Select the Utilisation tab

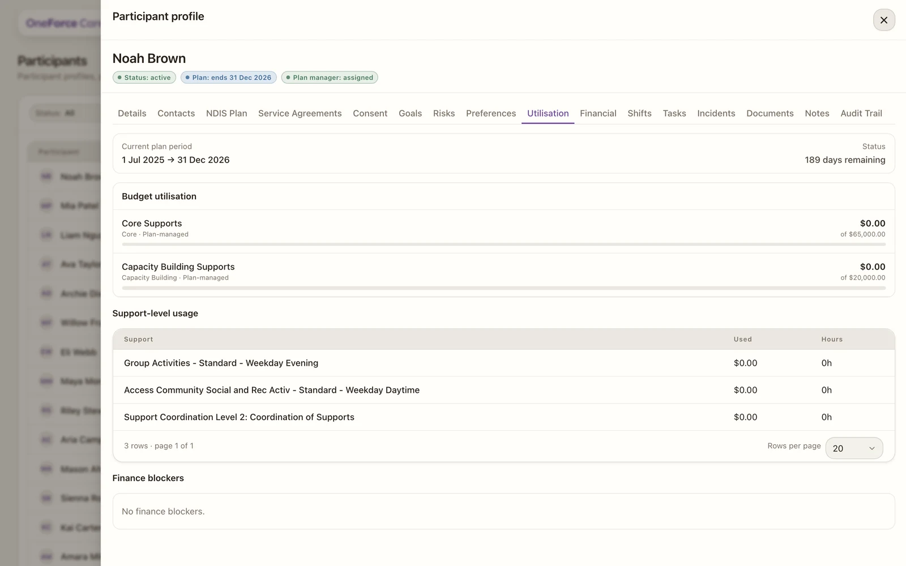(548, 113)
